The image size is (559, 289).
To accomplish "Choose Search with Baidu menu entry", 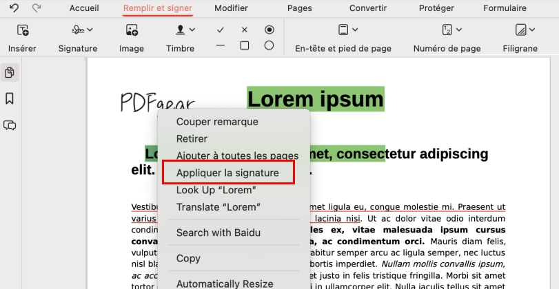I will pos(234,233).
